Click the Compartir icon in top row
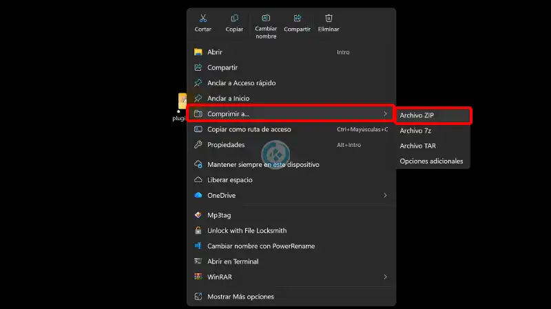This screenshot has height=309, width=551. click(298, 19)
